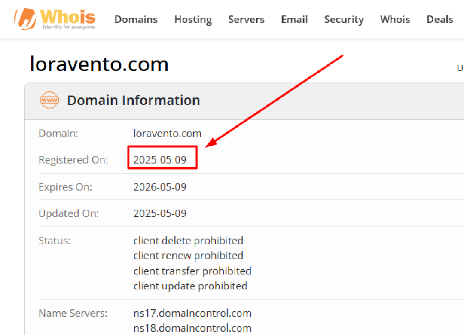Open the Domains menu
The image size is (464, 335).
tap(136, 19)
